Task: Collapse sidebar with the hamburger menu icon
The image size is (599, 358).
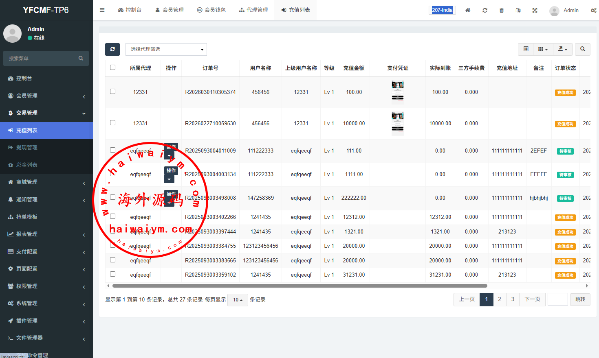Action: [102, 10]
